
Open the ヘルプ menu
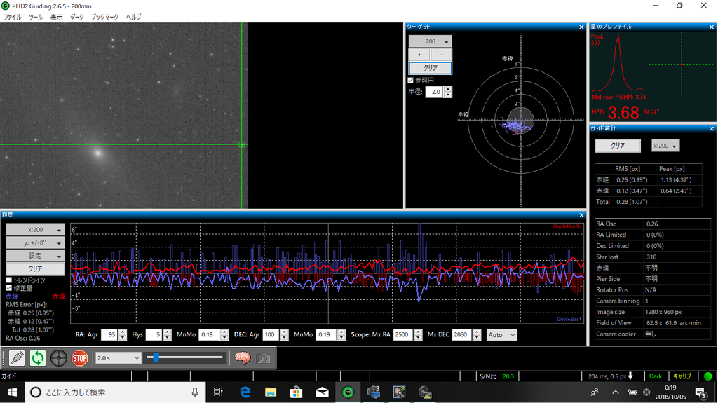pyautogui.click(x=133, y=17)
